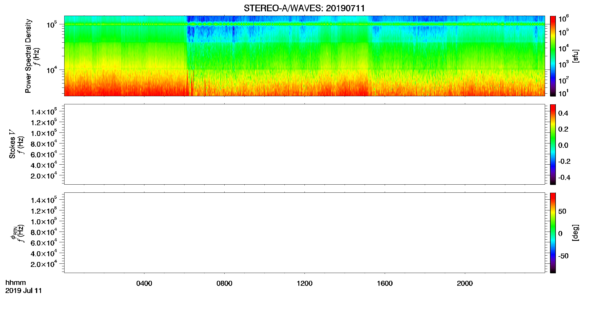Click the 1600 time axis label
This screenshot has height=313, width=609.
point(385,283)
